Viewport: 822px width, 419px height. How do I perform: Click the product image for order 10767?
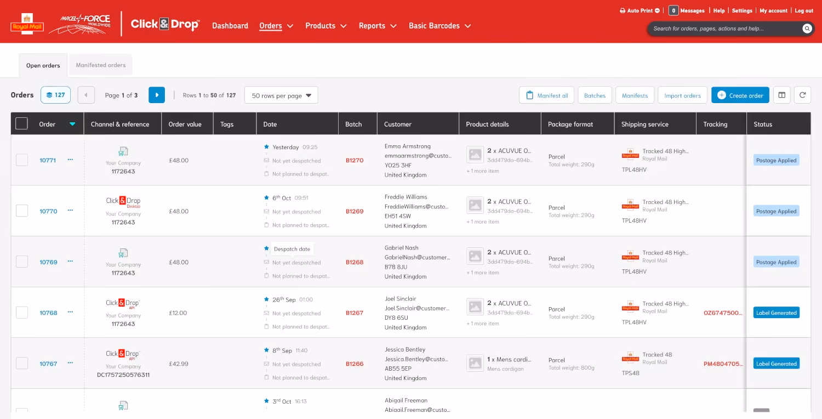point(475,363)
